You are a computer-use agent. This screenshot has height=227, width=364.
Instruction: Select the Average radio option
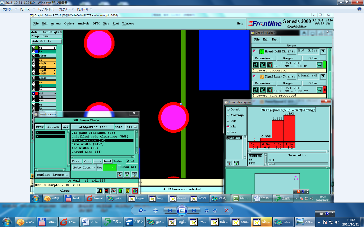pyautogui.click(x=228, y=115)
